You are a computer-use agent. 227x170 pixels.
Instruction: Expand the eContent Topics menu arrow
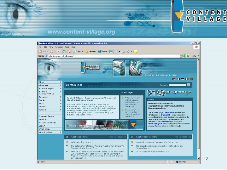(x=61, y=88)
